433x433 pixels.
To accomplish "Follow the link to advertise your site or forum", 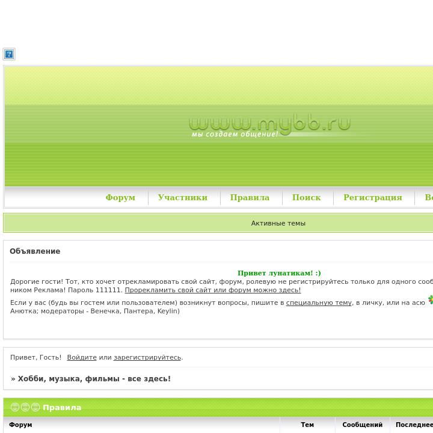I will point(213,290).
